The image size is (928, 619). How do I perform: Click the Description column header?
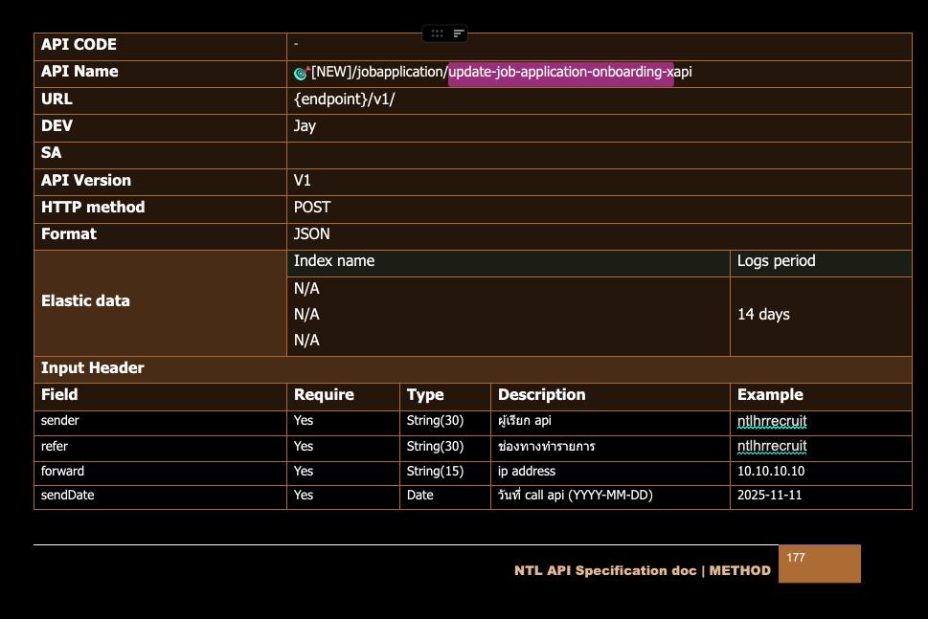tap(541, 395)
